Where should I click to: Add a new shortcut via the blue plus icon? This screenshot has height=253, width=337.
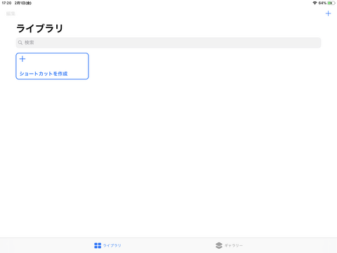click(328, 13)
